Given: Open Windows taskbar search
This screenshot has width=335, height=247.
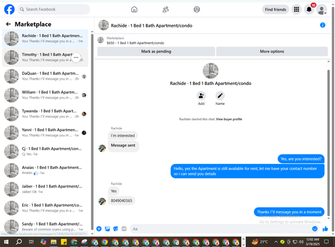Looking at the screenshot, I should tap(19, 242).
